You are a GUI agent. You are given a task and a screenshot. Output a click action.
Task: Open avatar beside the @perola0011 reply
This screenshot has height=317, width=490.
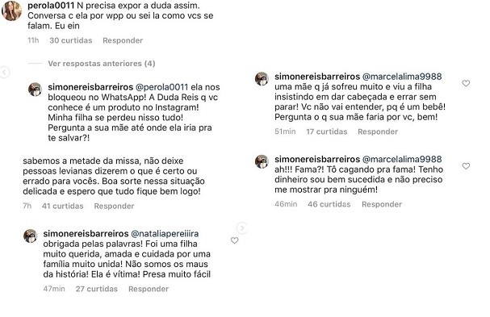click(x=35, y=90)
